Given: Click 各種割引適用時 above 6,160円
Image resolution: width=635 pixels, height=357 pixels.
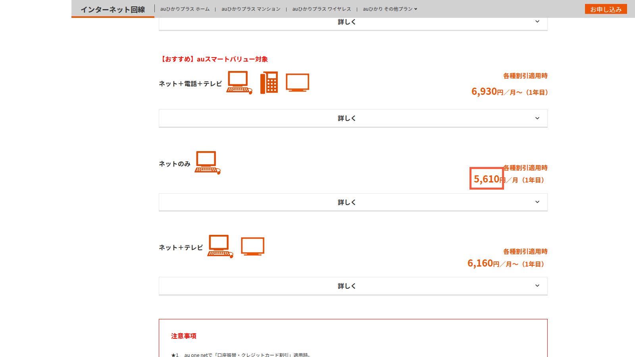Looking at the screenshot, I should 525,251.
